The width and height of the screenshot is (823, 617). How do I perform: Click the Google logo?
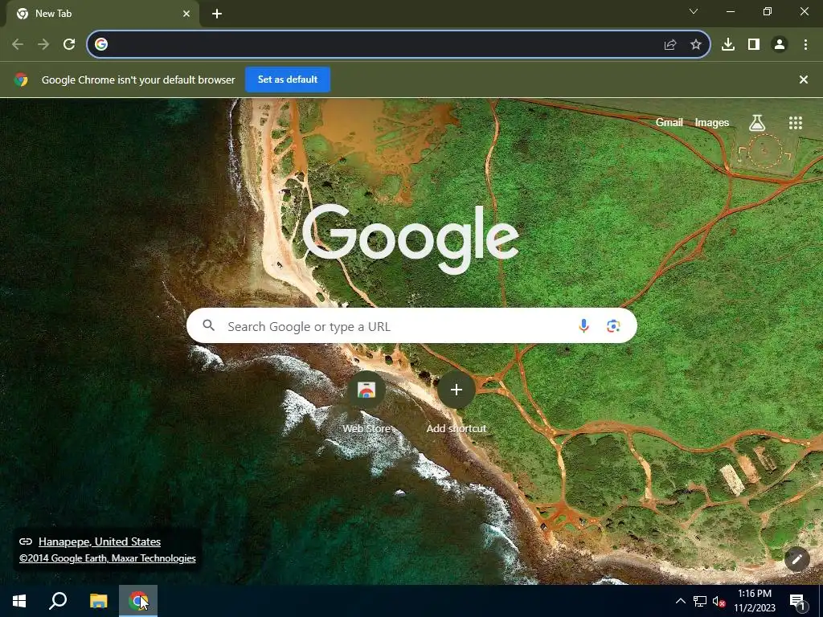411,239
